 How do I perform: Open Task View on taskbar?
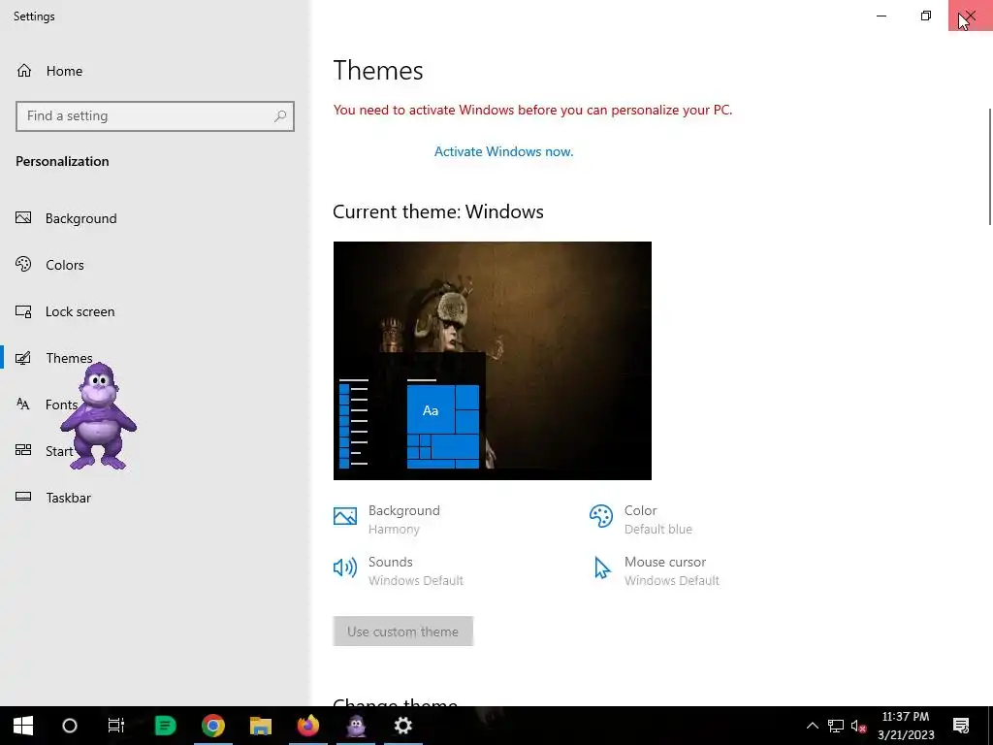116,726
